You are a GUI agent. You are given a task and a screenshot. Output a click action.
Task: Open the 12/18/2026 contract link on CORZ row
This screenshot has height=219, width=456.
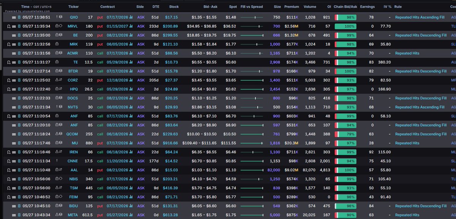click(117, 80)
